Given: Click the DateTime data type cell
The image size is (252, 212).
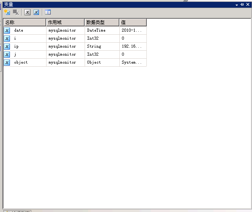Looking at the screenshot, I should click(x=102, y=31).
